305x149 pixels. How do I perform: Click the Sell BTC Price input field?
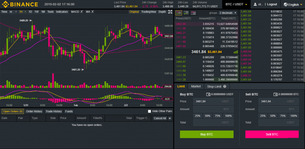pos(278,101)
